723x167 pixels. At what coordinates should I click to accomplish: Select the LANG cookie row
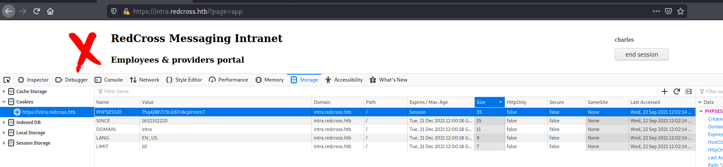click(394, 138)
